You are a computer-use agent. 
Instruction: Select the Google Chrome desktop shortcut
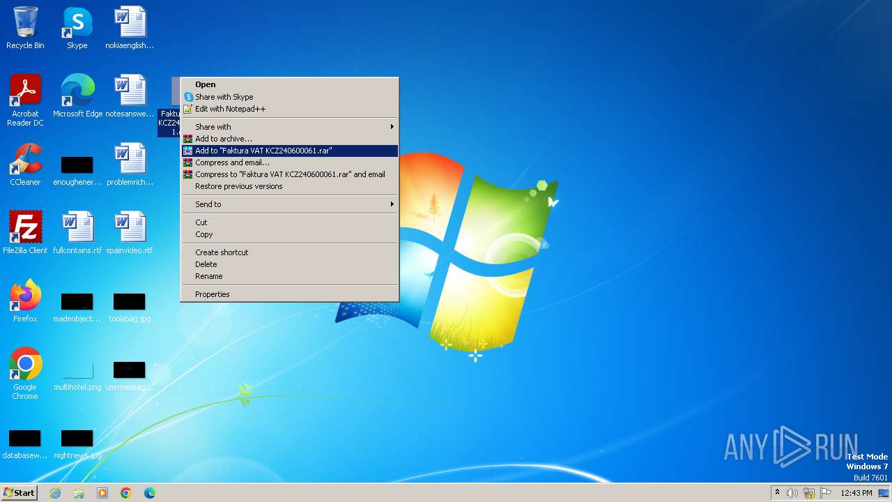(25, 374)
